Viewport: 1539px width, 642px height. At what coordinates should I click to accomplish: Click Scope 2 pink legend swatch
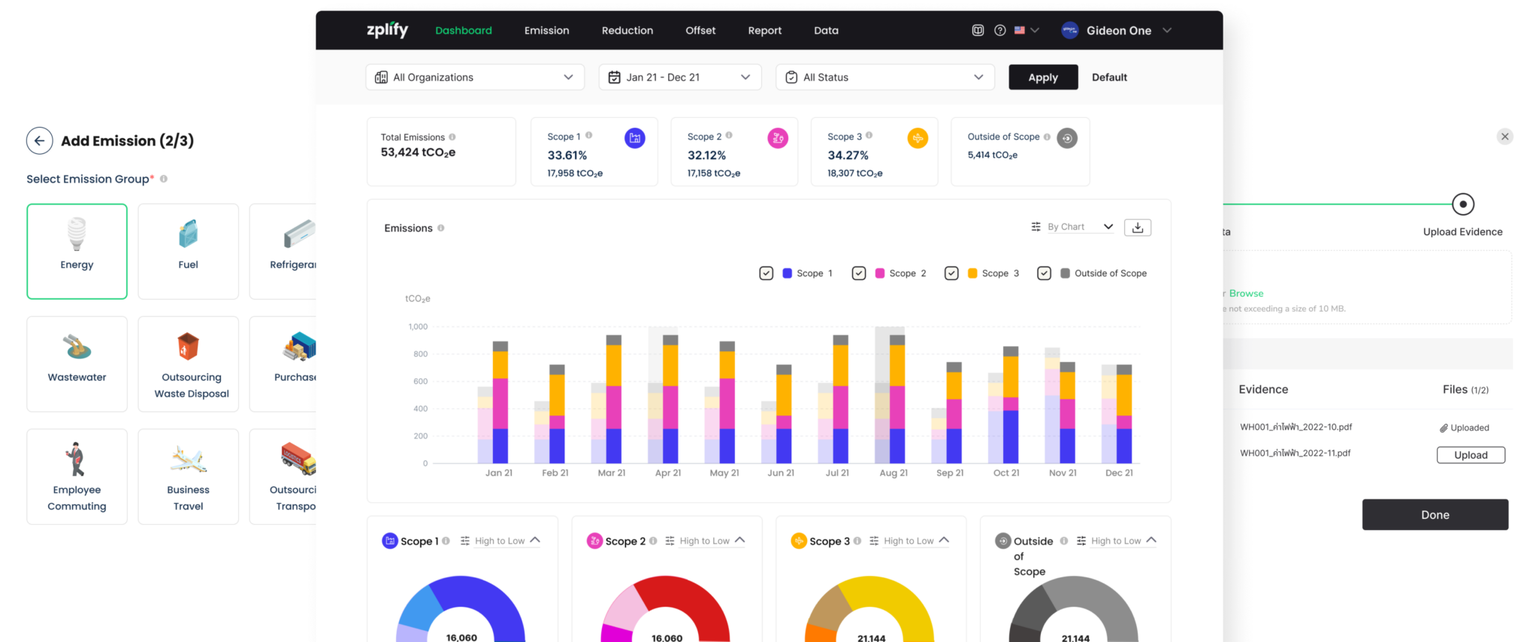(880, 273)
